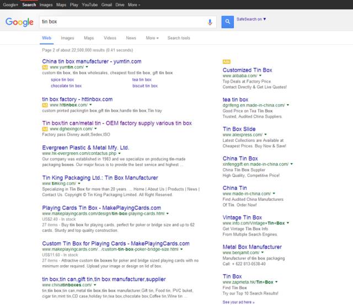
Task: Open Evergreen Plastic & Metal Mfy. Ltd. result
Action: pos(85,148)
